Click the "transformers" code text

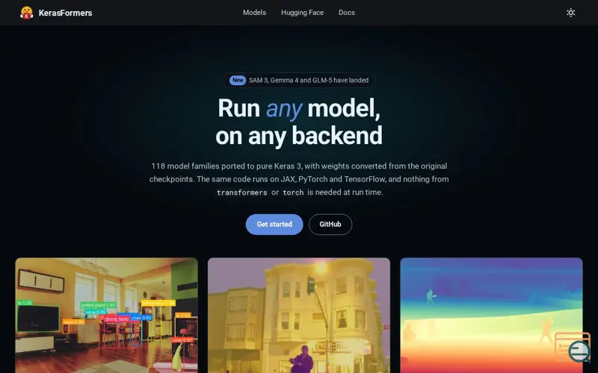click(x=241, y=192)
